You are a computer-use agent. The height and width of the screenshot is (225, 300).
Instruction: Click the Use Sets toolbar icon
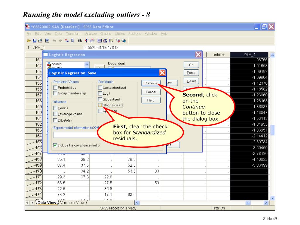pos(124,40)
